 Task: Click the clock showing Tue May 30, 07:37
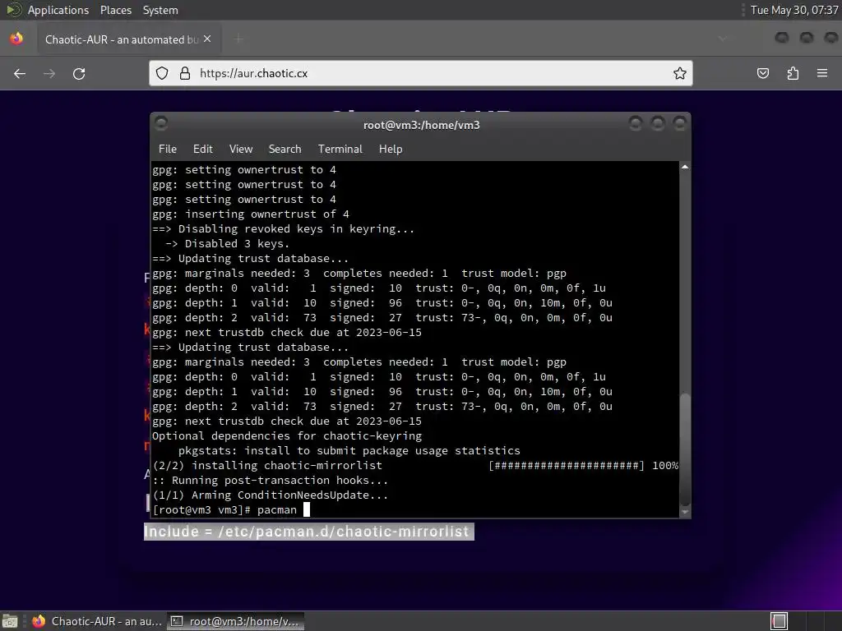point(794,10)
